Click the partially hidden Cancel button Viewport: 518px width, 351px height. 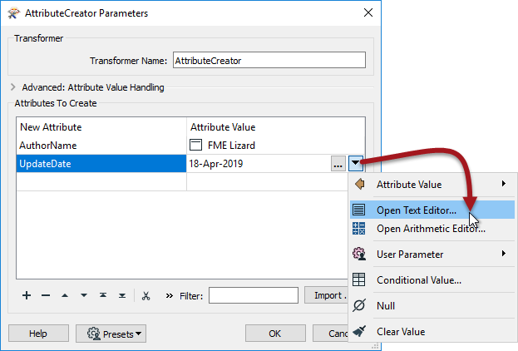(331, 334)
